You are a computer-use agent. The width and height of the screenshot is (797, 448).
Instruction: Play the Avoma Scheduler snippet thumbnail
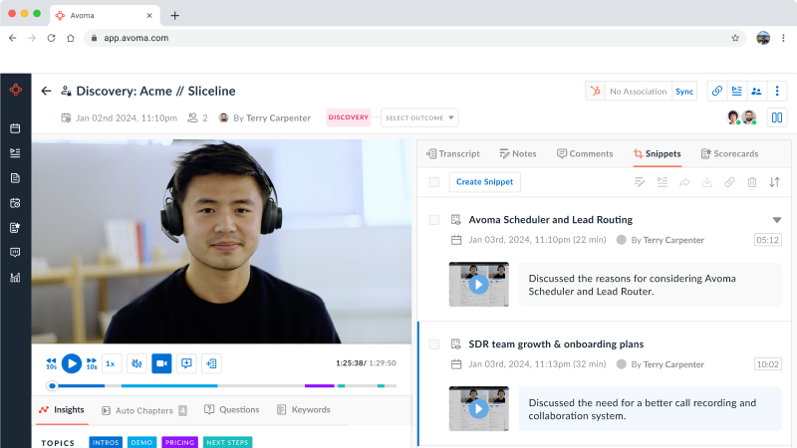[x=479, y=285]
